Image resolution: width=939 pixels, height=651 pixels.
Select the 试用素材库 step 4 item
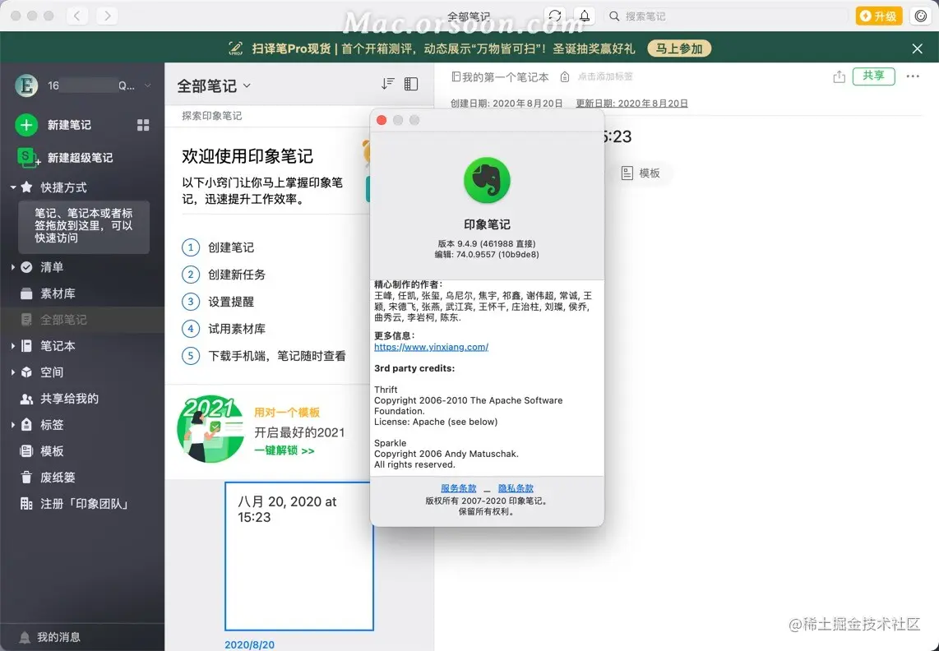point(224,329)
